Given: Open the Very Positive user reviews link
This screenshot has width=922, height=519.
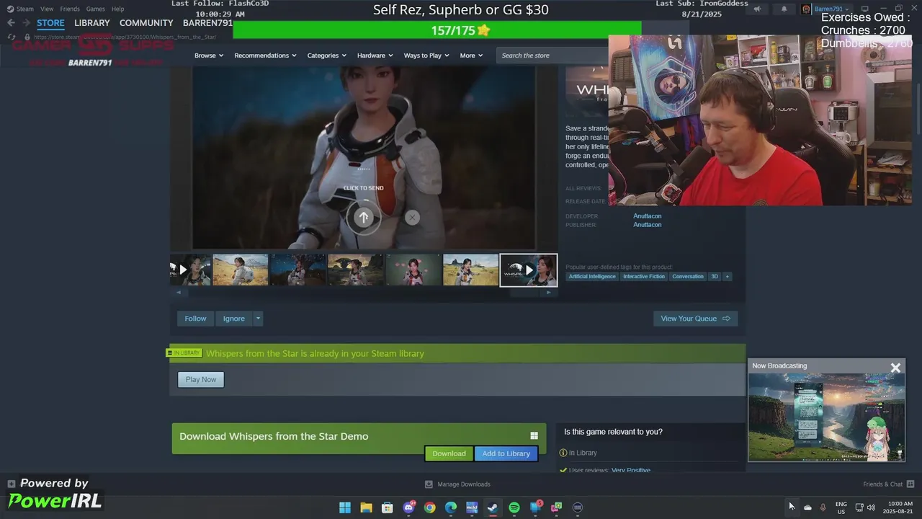Looking at the screenshot, I should point(631,470).
